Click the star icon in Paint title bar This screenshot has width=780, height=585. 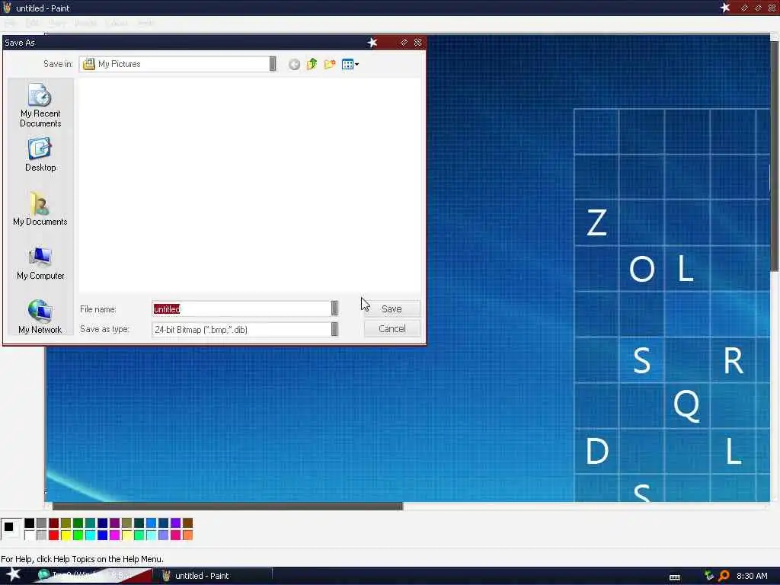pyautogui.click(x=725, y=8)
